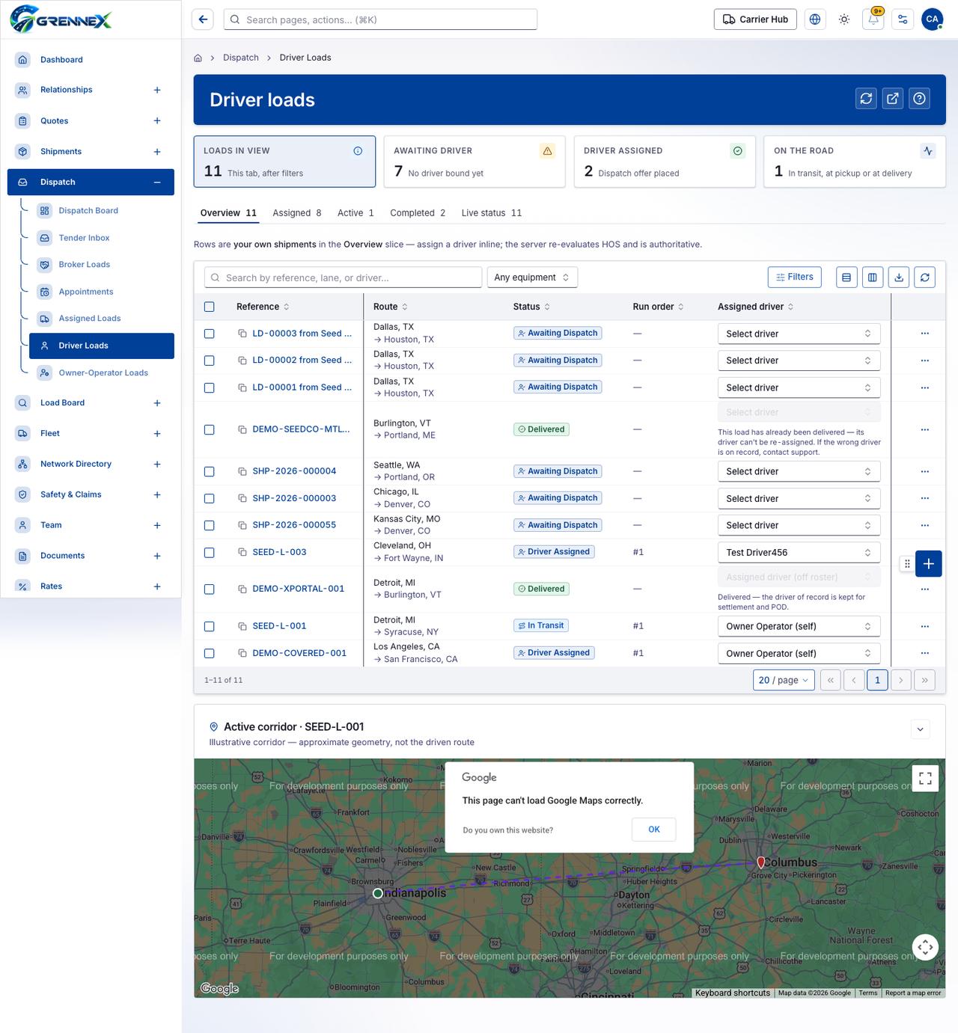Focus the search by reference, lane, or driver field
Viewport: 958px width, 1033px height.
344,278
